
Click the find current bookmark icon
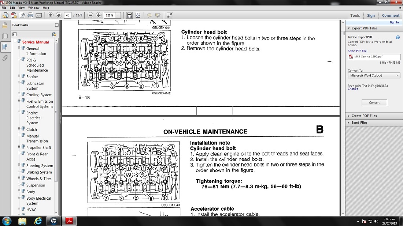click(54, 34)
